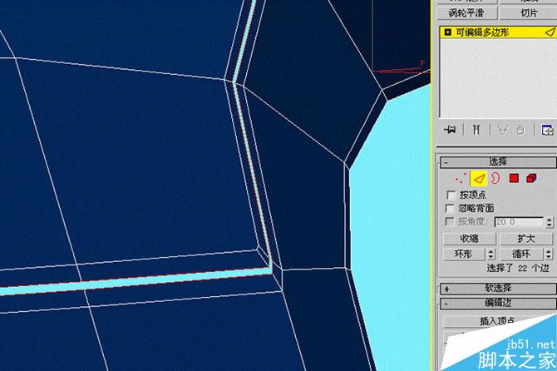This screenshot has width=557, height=371.
Task: Click the 切片 modifier button
Action: [x=528, y=12]
